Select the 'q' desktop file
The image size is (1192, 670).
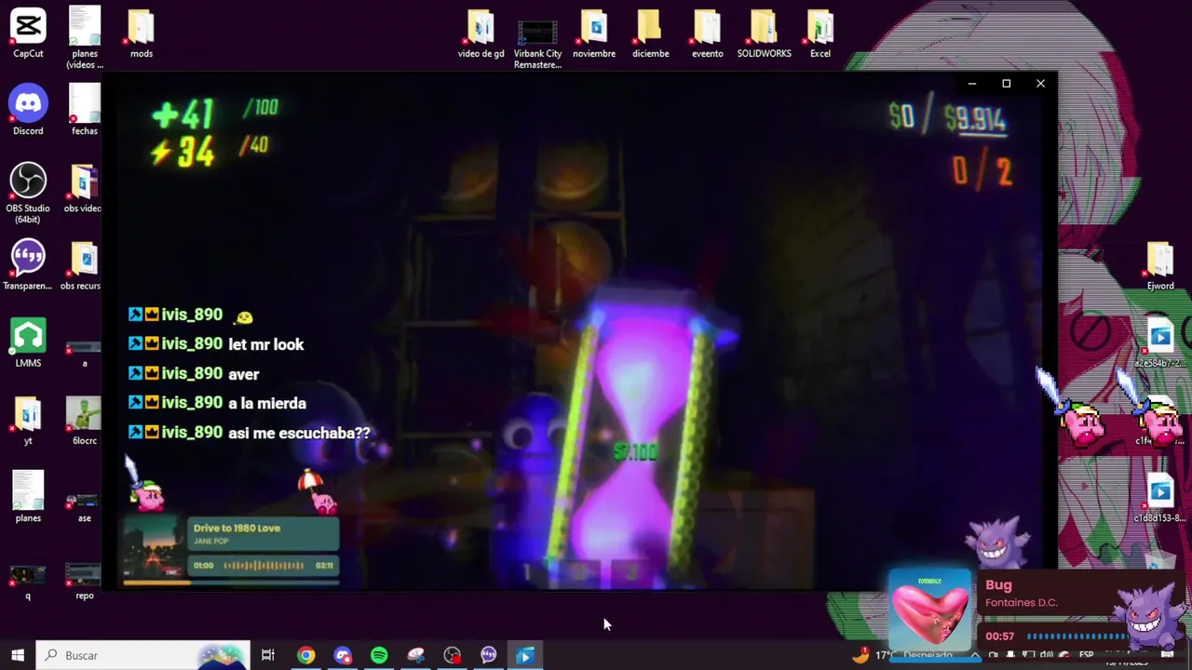click(28, 581)
